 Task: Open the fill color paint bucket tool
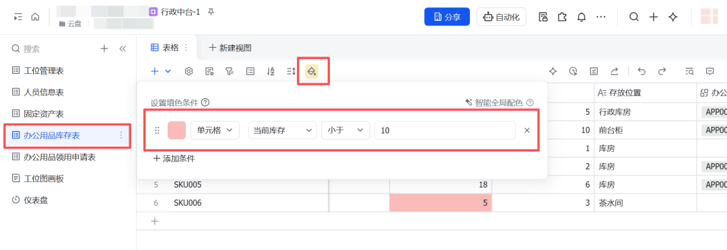(x=312, y=71)
